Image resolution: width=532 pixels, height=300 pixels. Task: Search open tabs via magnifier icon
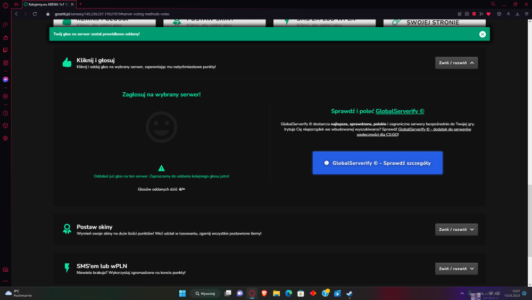493,4
